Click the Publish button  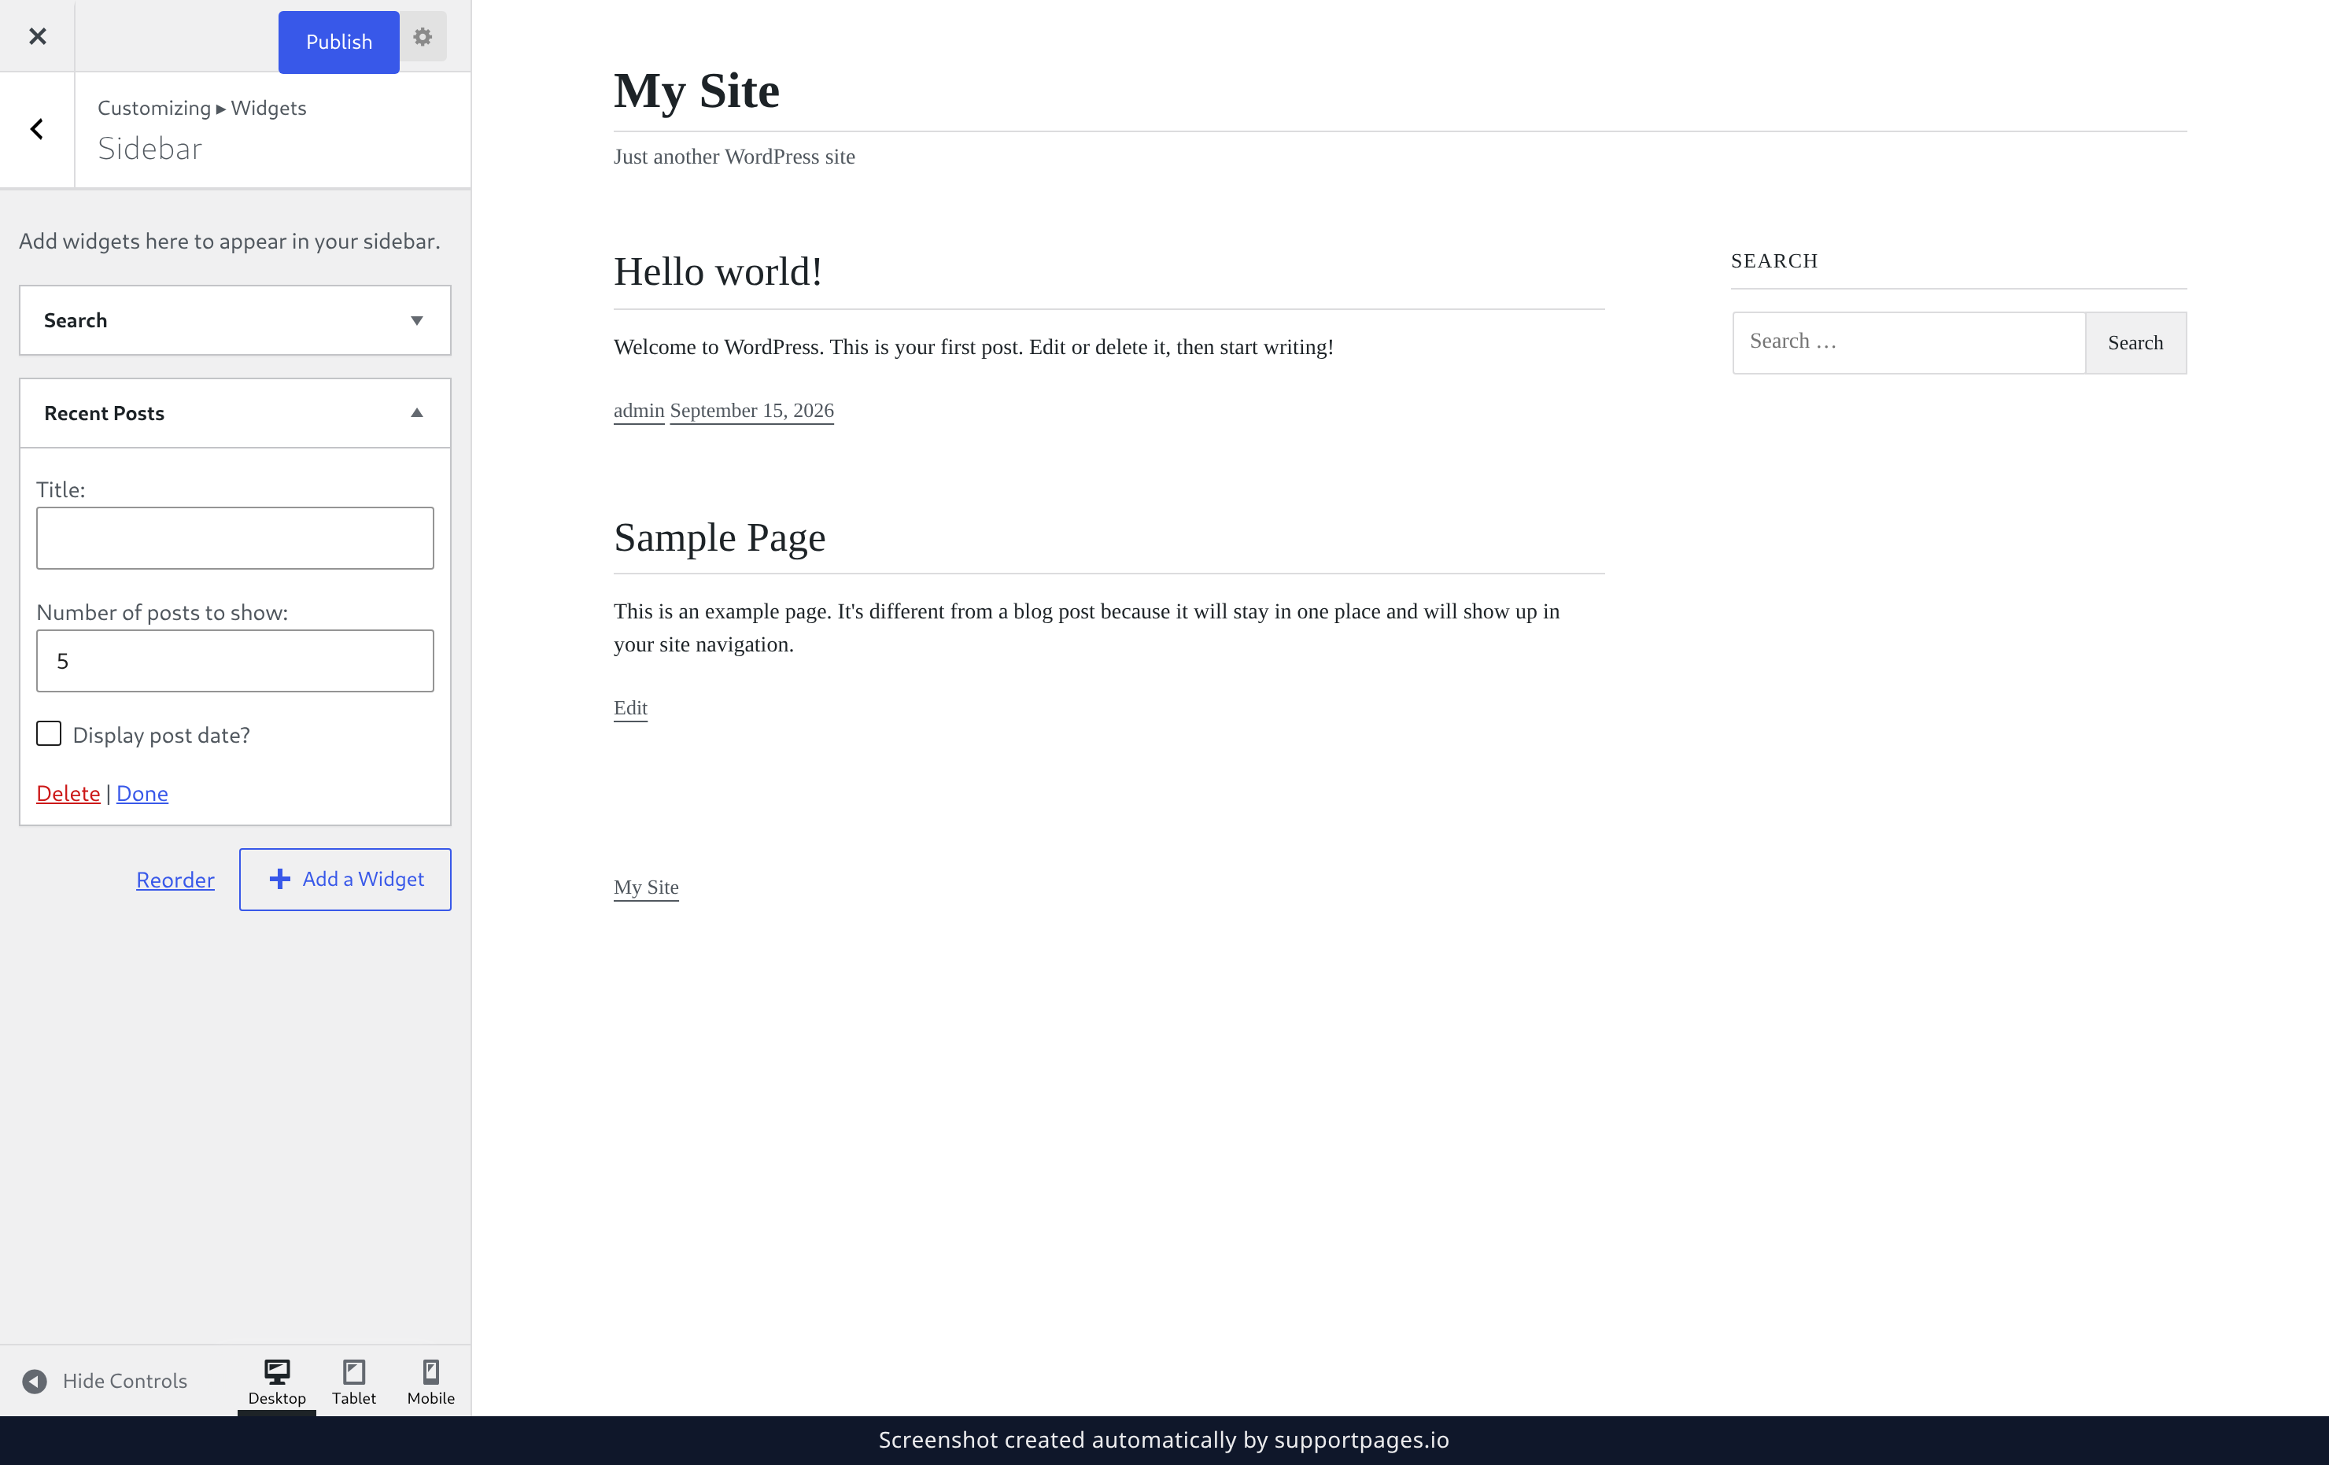pos(338,42)
